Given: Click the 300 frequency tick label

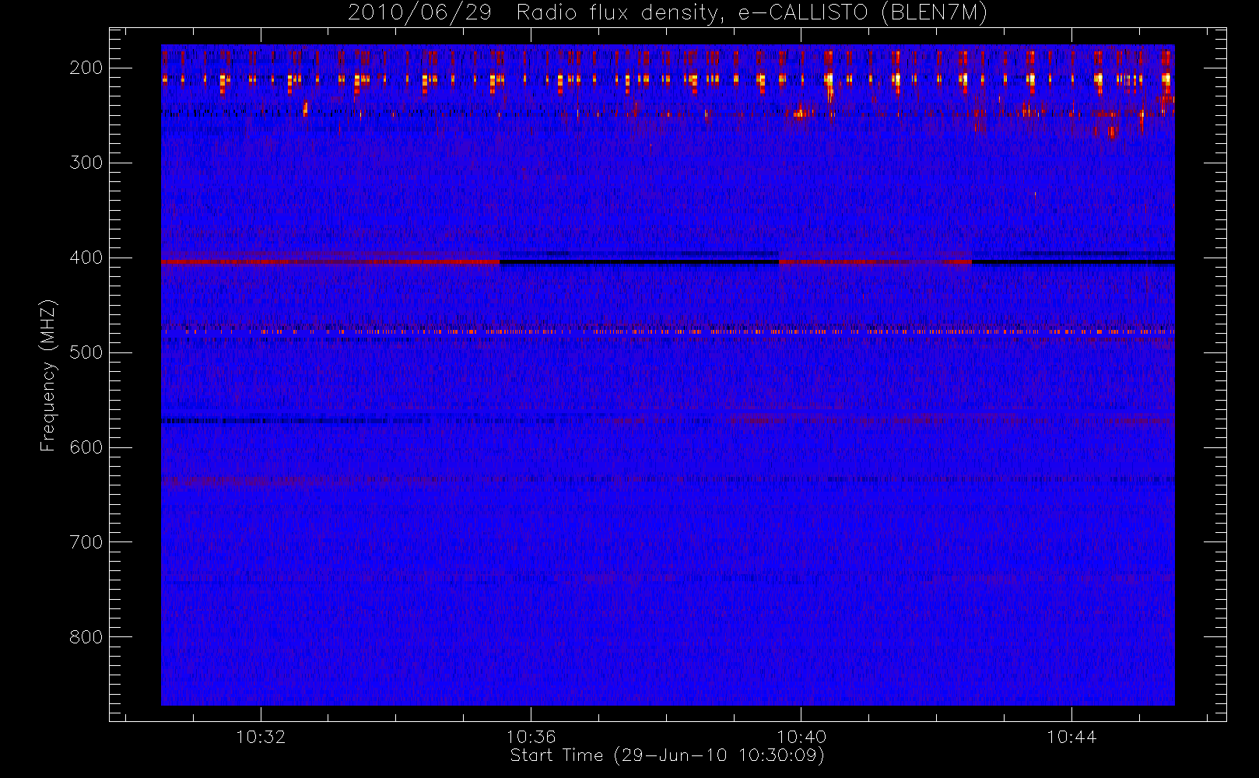Looking at the screenshot, I should coord(86,163).
